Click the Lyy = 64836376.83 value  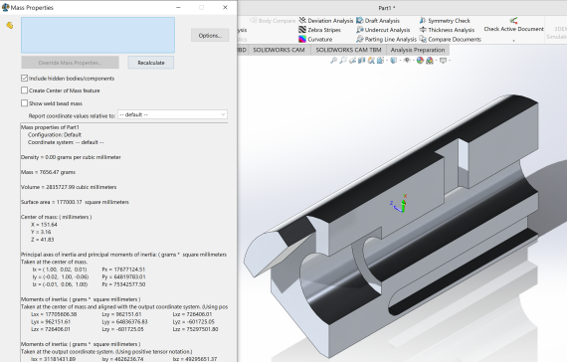[124, 321]
